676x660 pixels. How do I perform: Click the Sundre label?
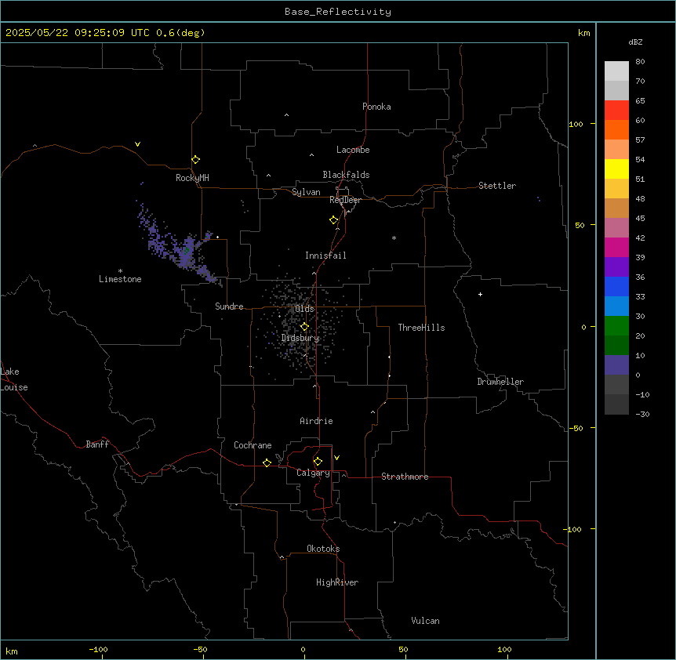[x=229, y=306]
